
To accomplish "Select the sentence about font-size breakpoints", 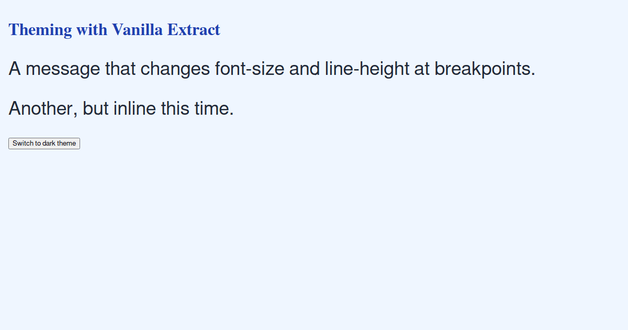I will point(272,69).
